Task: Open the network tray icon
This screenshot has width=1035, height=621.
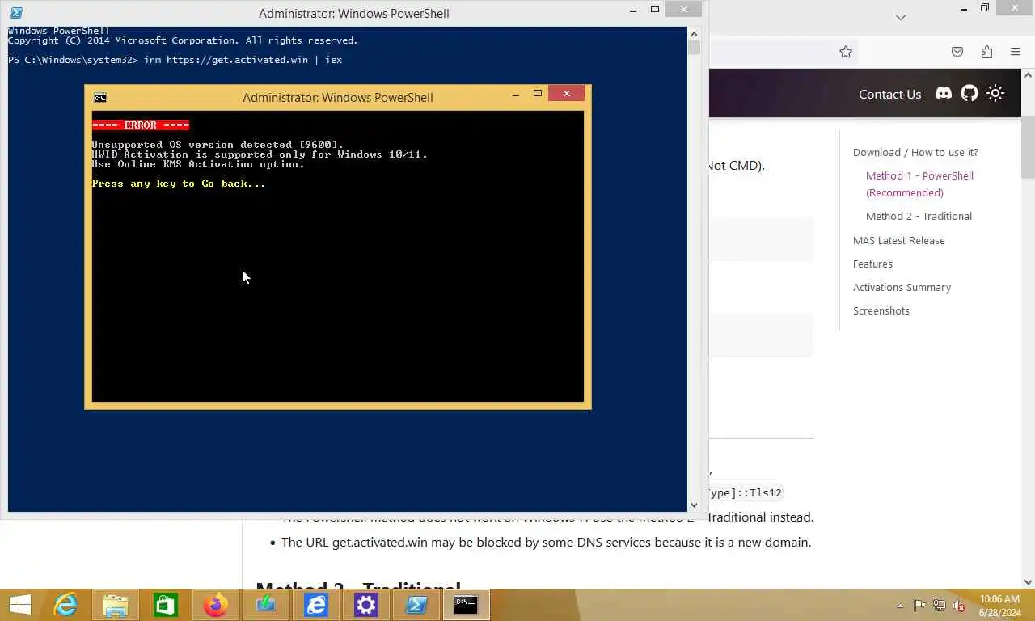Action: pyautogui.click(x=940, y=606)
